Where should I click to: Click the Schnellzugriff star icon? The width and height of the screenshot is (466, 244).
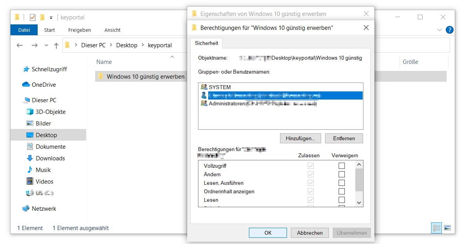click(x=26, y=69)
